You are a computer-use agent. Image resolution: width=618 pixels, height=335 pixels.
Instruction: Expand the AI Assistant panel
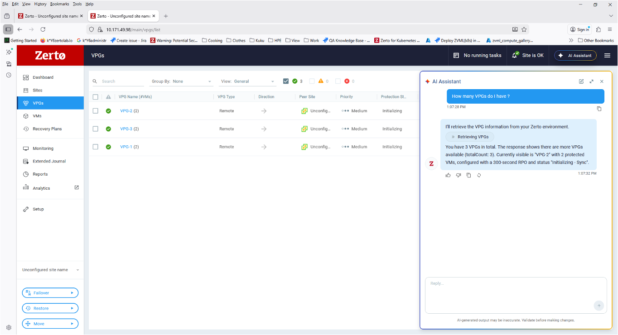591,81
